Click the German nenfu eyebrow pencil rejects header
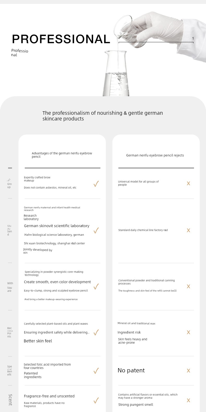The image size is (206, 412). click(x=155, y=155)
